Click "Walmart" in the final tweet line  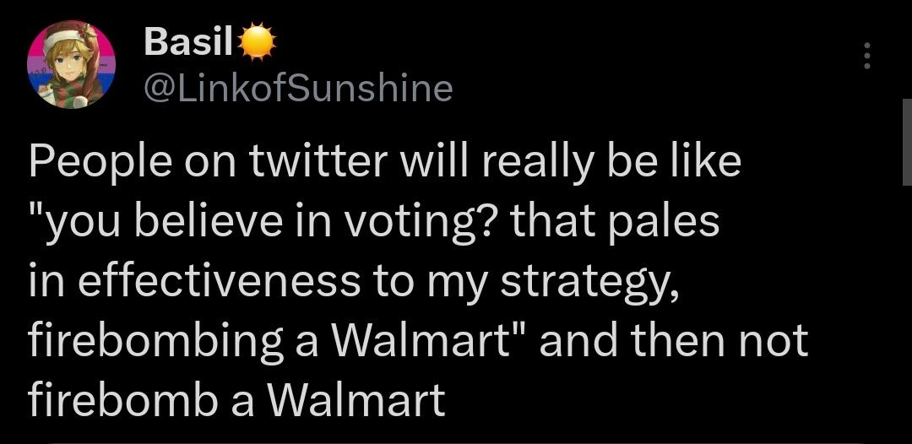(356, 400)
